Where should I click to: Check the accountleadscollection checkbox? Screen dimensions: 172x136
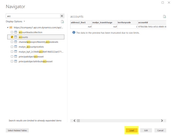click(x=12, y=32)
